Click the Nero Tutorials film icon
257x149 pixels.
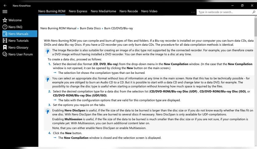pyautogui.click(x=5, y=41)
